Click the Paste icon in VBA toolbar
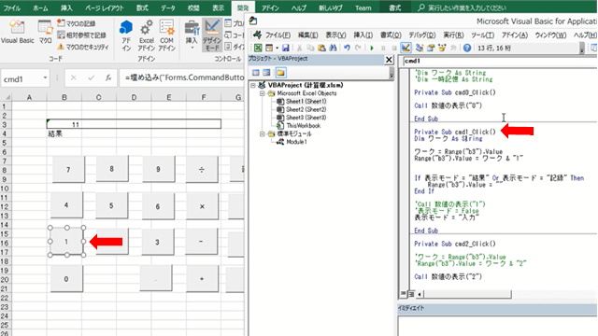598x336 pixels. point(321,48)
